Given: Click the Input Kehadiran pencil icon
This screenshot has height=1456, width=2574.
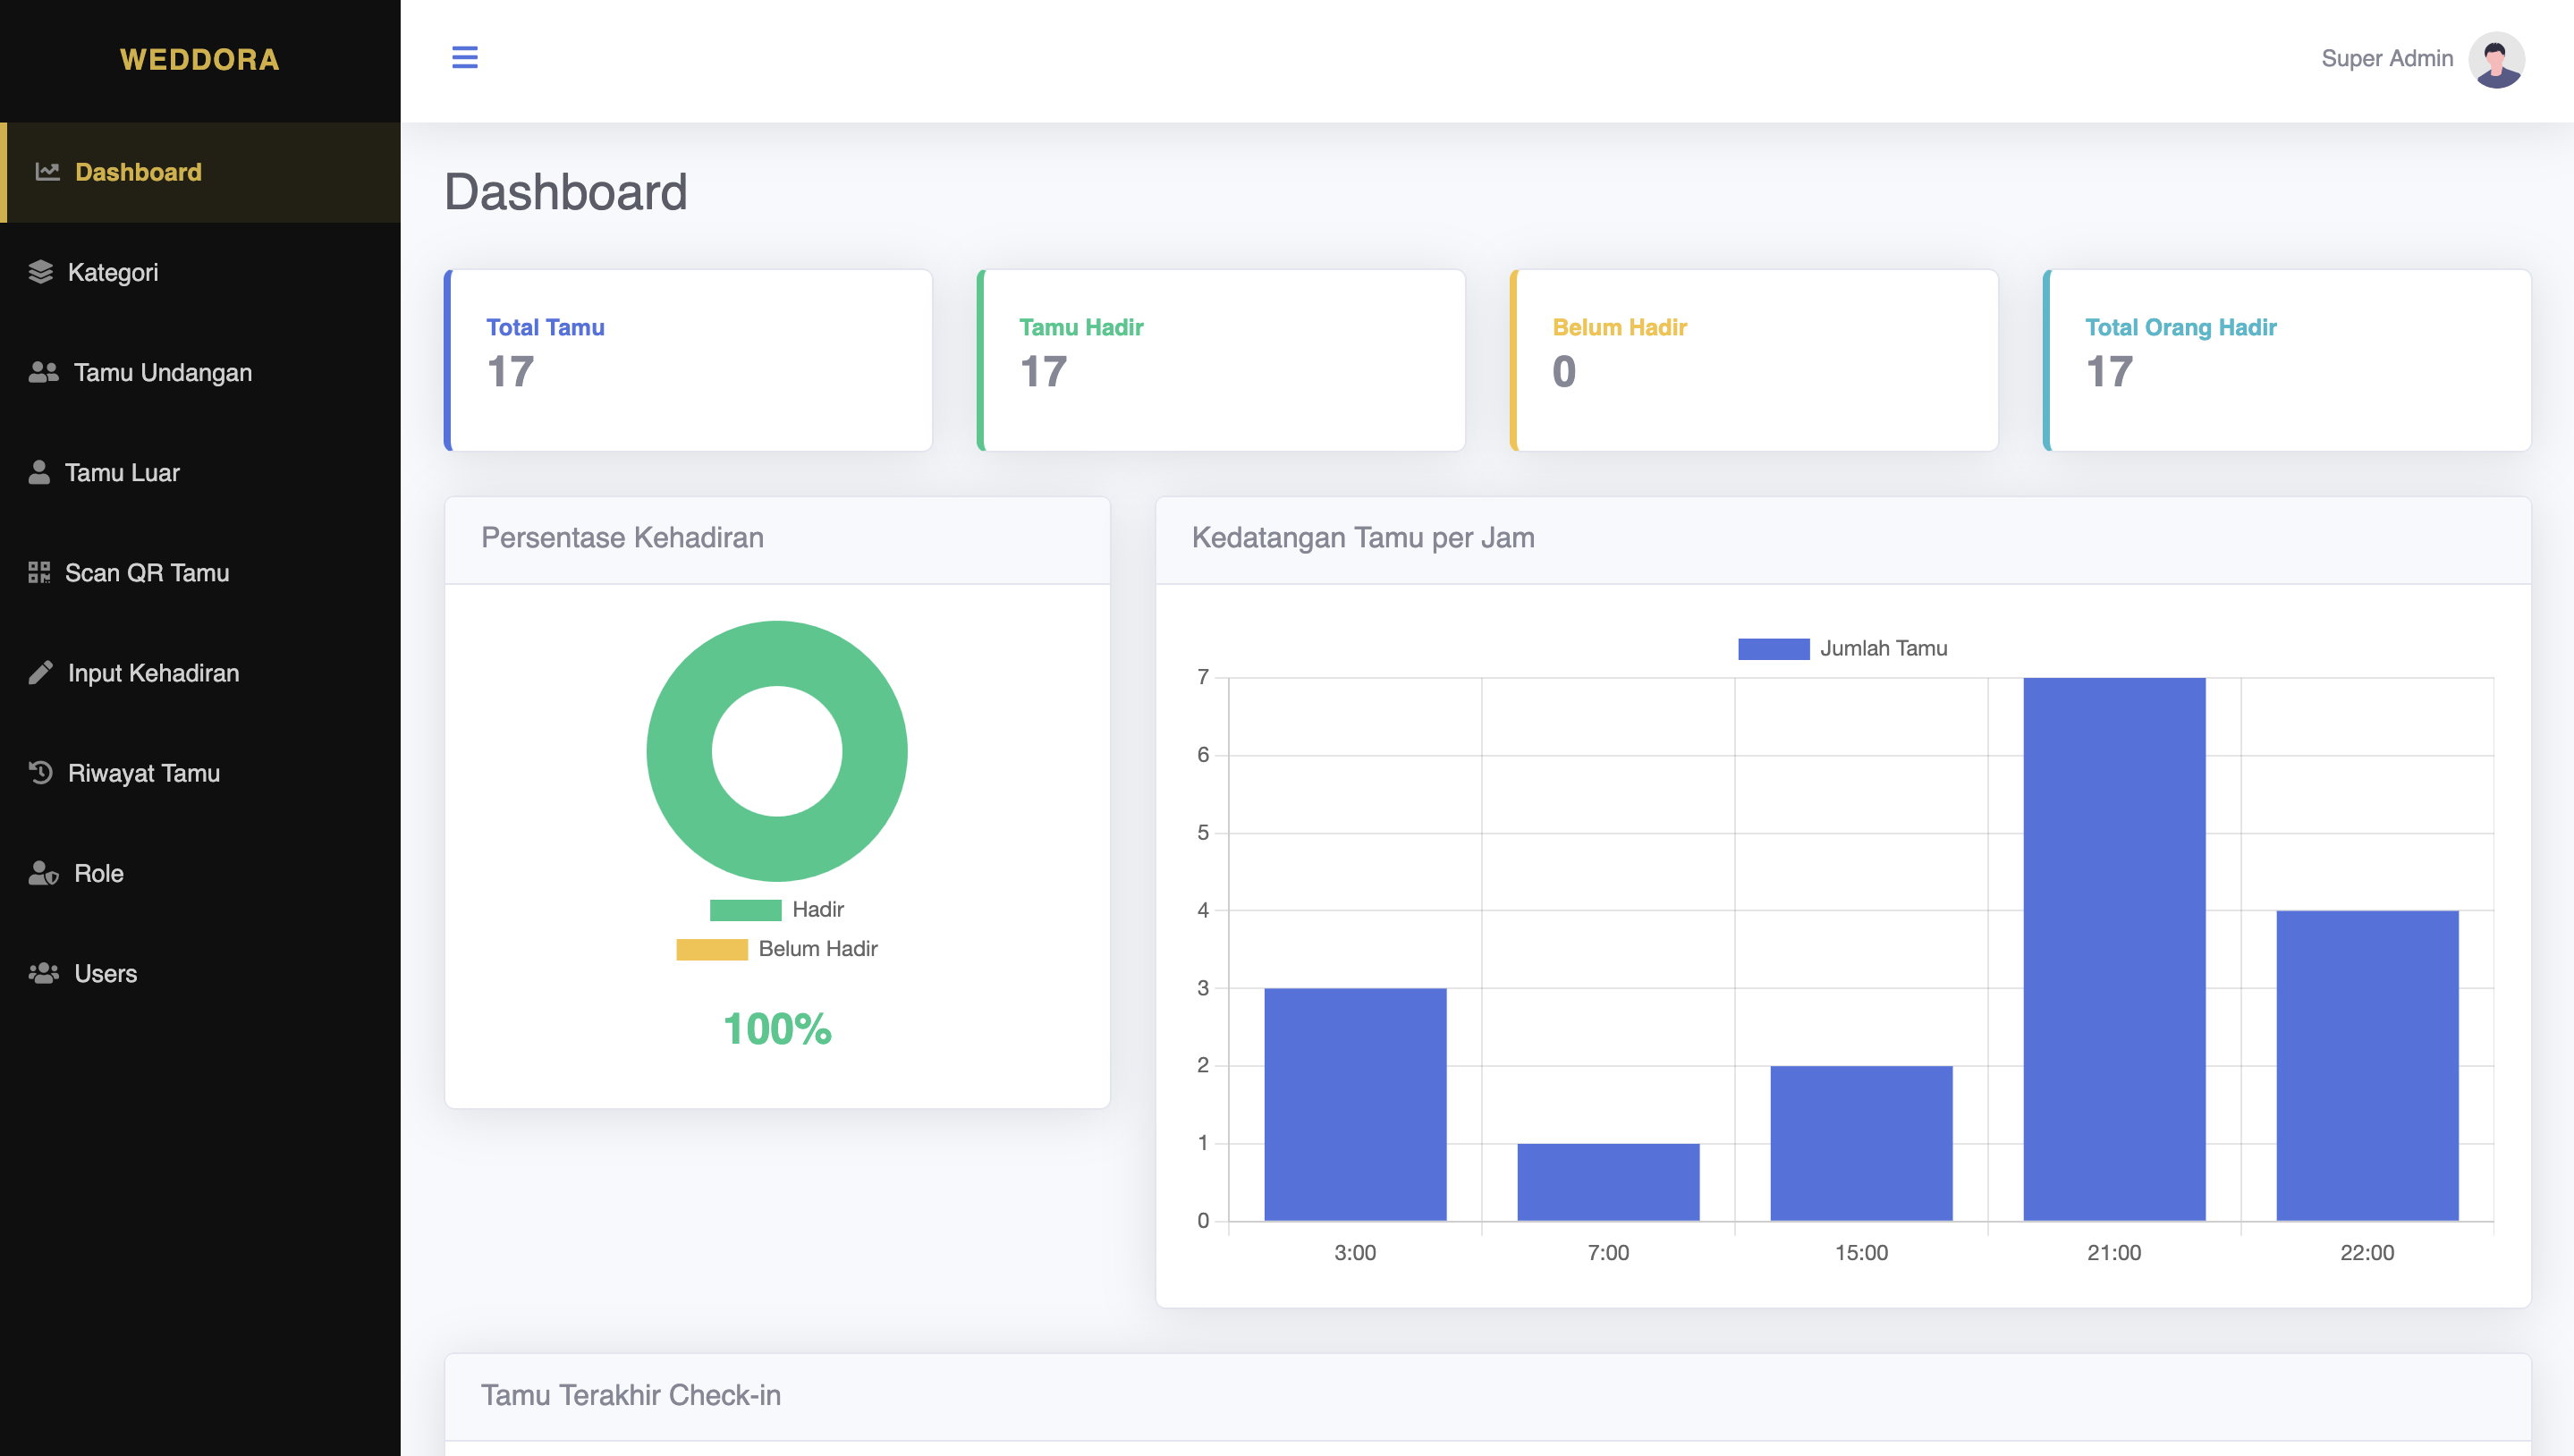Looking at the screenshot, I should click(x=40, y=672).
